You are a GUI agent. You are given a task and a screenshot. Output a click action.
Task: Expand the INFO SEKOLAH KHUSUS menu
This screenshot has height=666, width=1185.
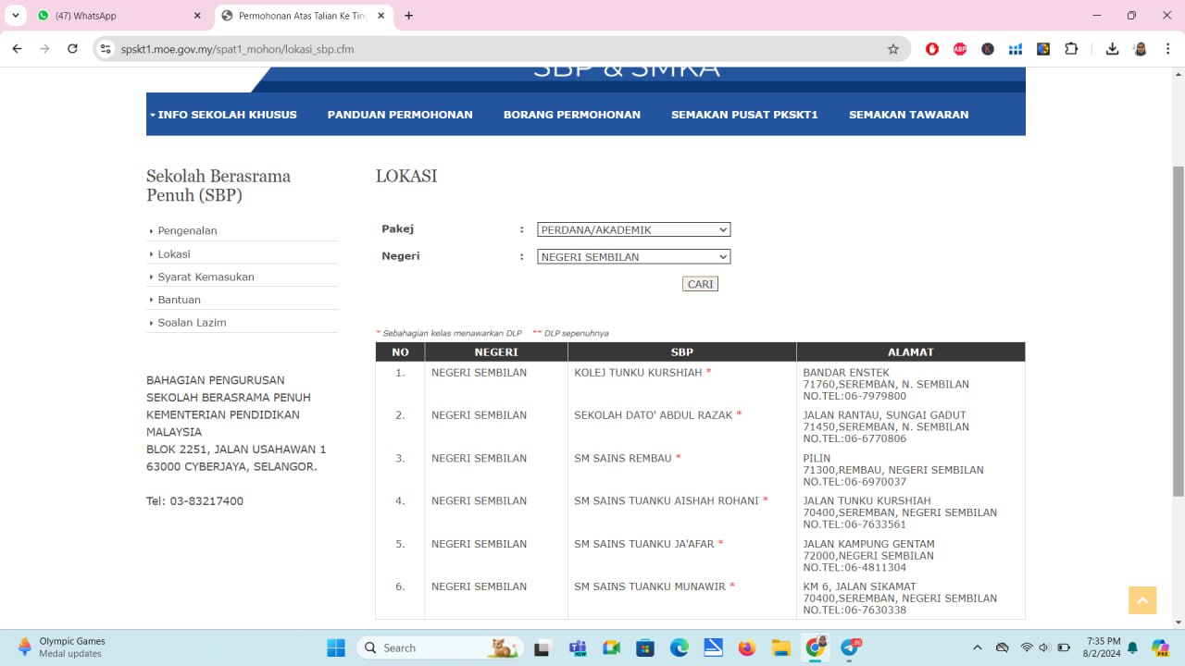click(223, 115)
